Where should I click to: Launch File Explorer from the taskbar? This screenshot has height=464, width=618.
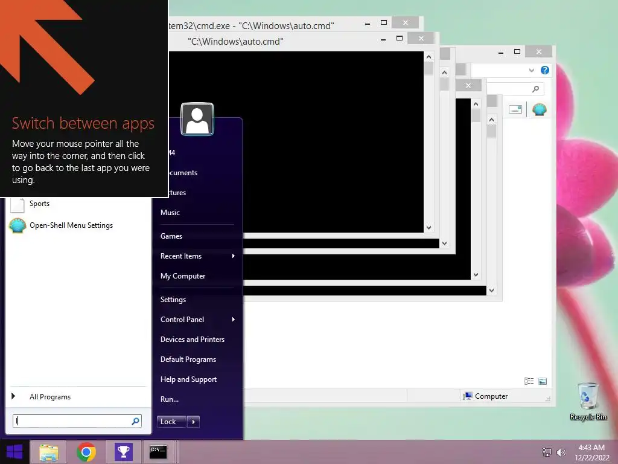tap(48, 452)
